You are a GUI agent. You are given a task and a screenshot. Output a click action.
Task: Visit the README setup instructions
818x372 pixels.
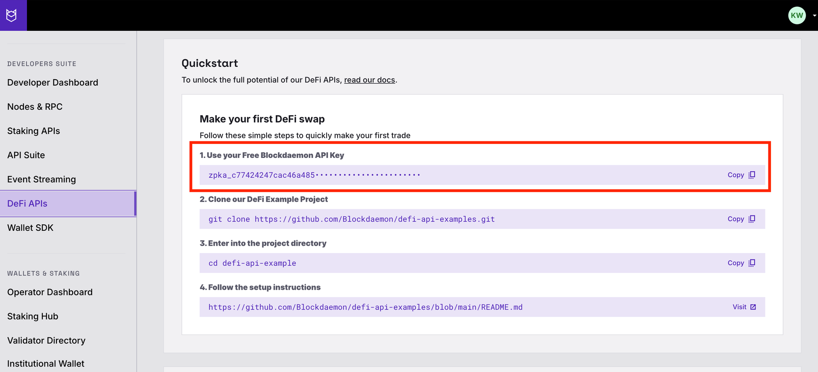pos(744,307)
